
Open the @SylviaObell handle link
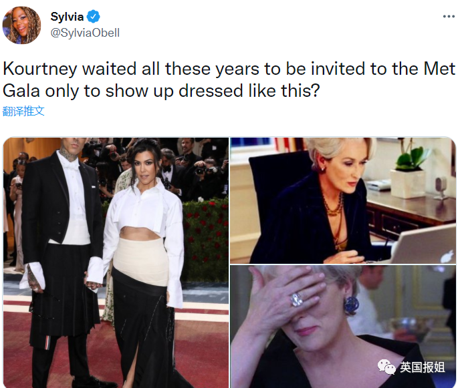(x=85, y=33)
